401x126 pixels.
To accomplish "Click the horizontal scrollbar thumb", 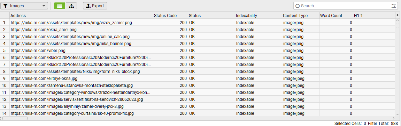I will [15, 118].
